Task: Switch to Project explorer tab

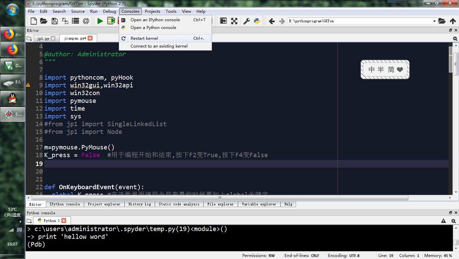Action: click(x=104, y=204)
